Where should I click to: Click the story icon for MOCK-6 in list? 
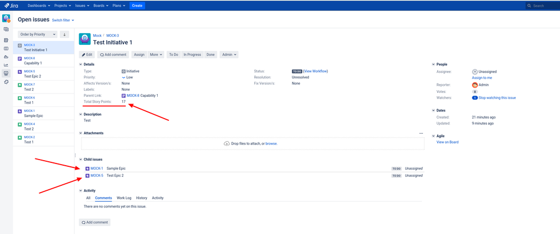pyautogui.click(x=20, y=99)
